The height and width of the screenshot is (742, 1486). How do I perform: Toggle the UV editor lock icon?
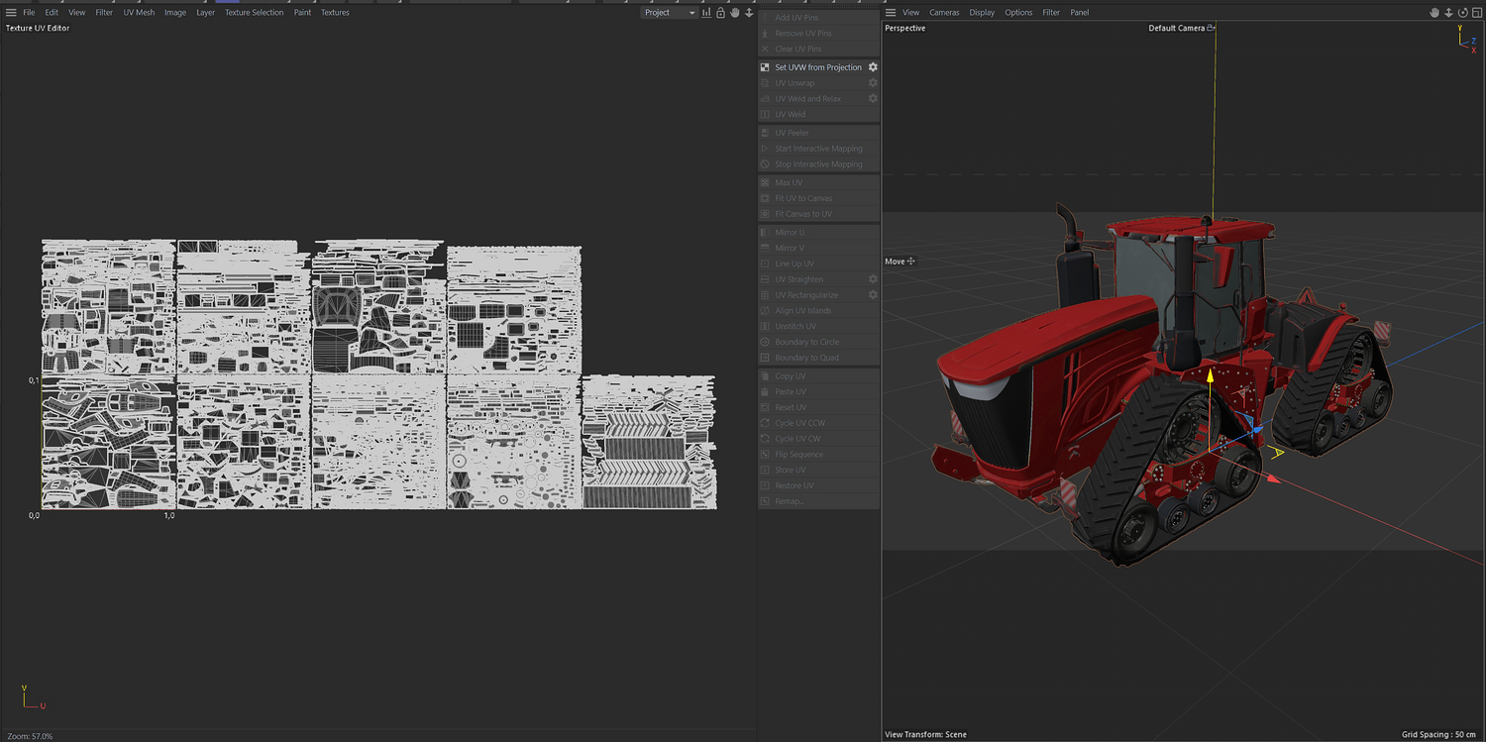(720, 13)
